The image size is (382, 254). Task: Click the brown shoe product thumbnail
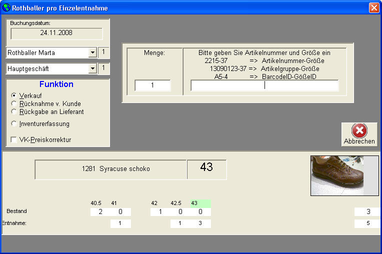[x=344, y=175]
